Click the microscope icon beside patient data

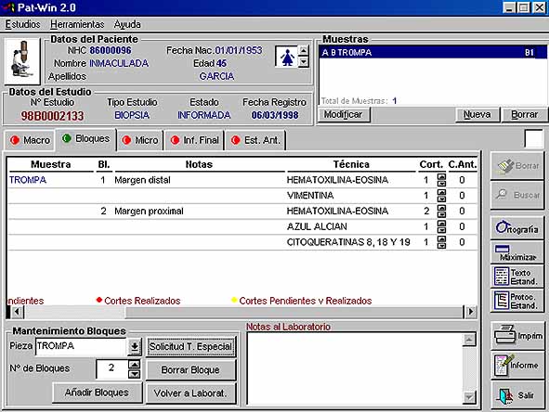click(x=22, y=61)
